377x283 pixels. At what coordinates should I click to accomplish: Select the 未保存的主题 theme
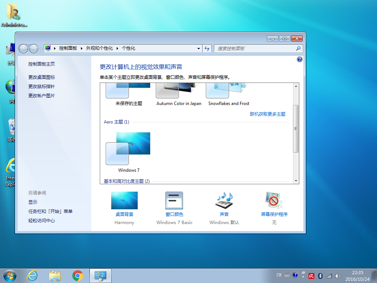(128, 94)
